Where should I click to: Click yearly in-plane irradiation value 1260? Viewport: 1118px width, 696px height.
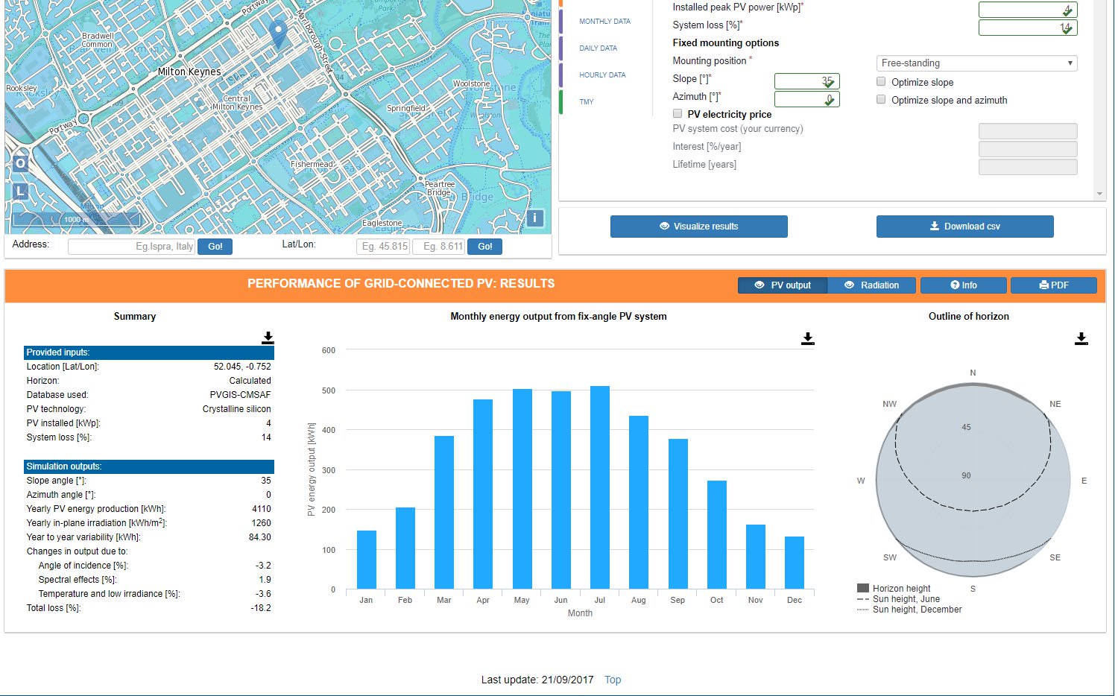pos(262,523)
